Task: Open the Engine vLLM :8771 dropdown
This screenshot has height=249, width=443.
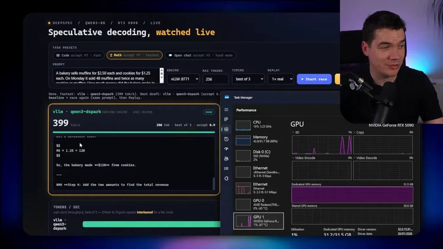Action: click(183, 79)
